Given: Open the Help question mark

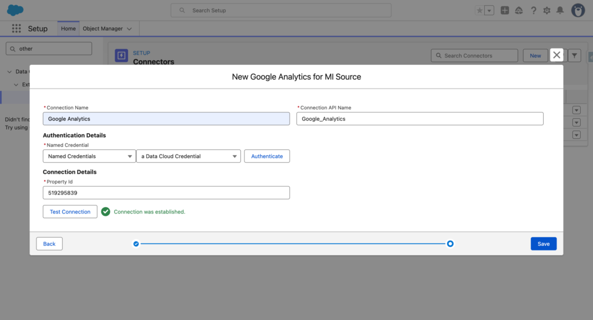Looking at the screenshot, I should coord(533,10).
